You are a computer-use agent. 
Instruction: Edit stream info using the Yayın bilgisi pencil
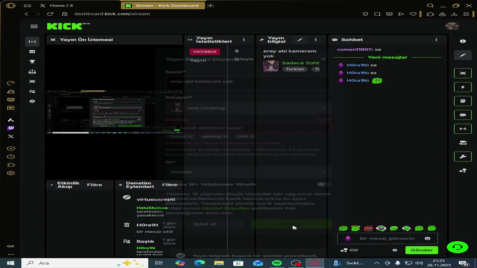click(300, 40)
